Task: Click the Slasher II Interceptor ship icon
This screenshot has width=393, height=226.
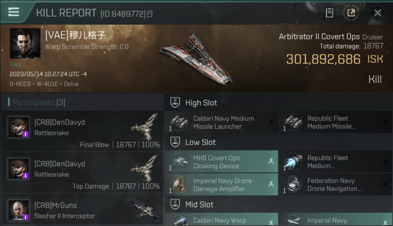Action: click(x=146, y=208)
